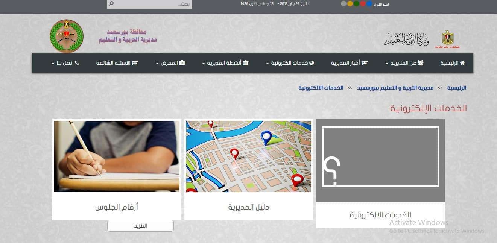Click the المزيد button
This screenshot has height=243, width=497.
140,226
